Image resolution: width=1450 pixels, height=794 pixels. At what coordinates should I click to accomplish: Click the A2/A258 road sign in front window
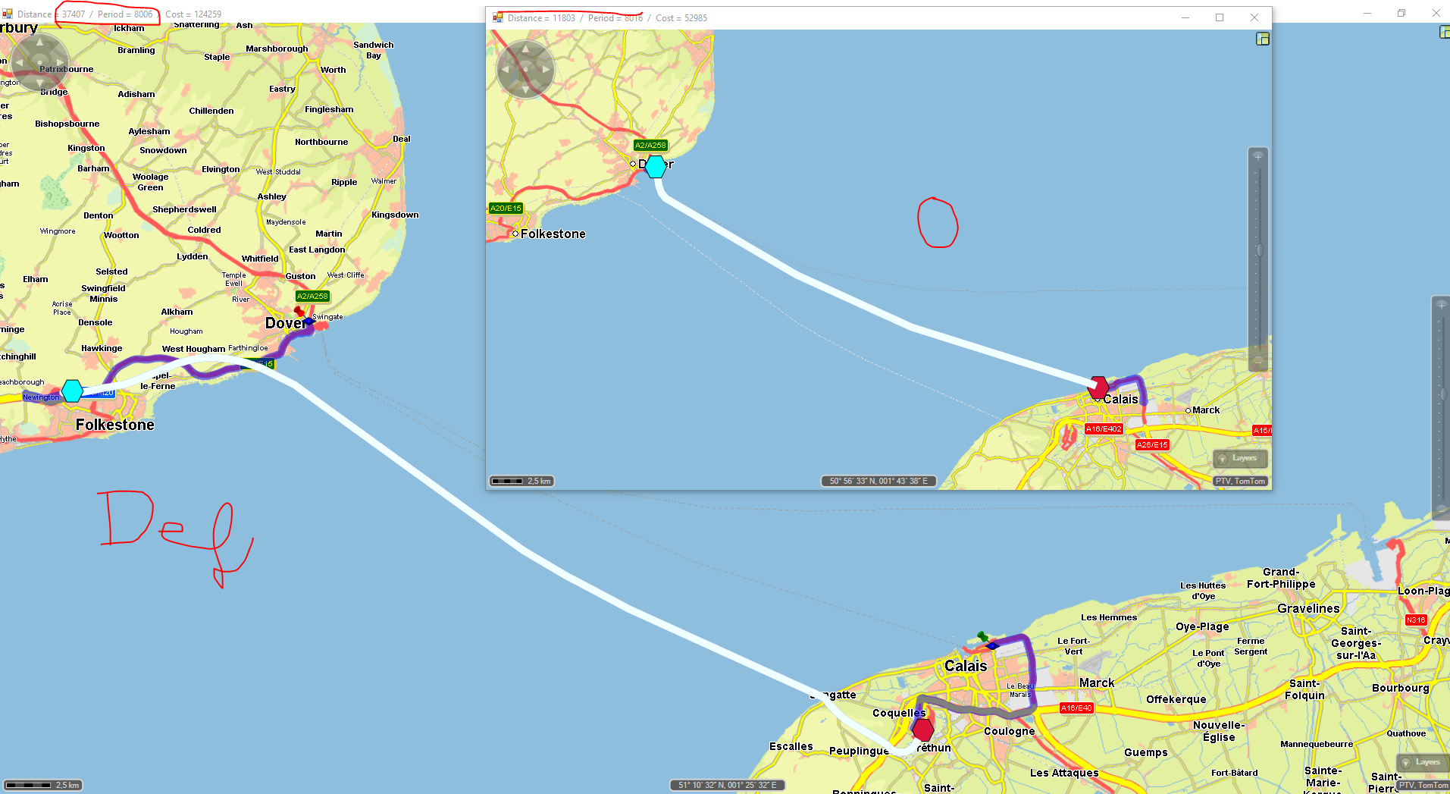click(x=650, y=145)
